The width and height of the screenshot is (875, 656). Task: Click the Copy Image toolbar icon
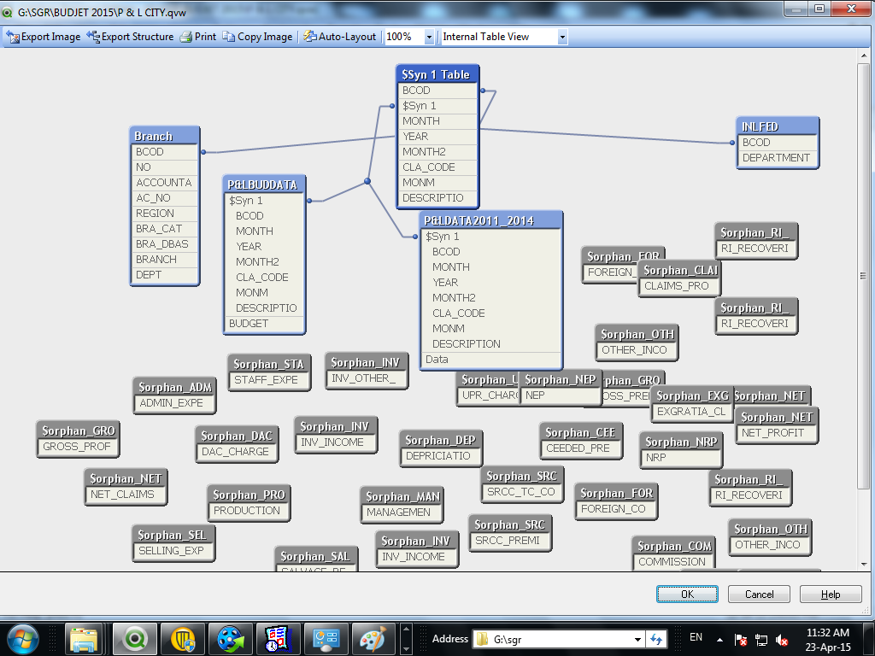(x=229, y=37)
